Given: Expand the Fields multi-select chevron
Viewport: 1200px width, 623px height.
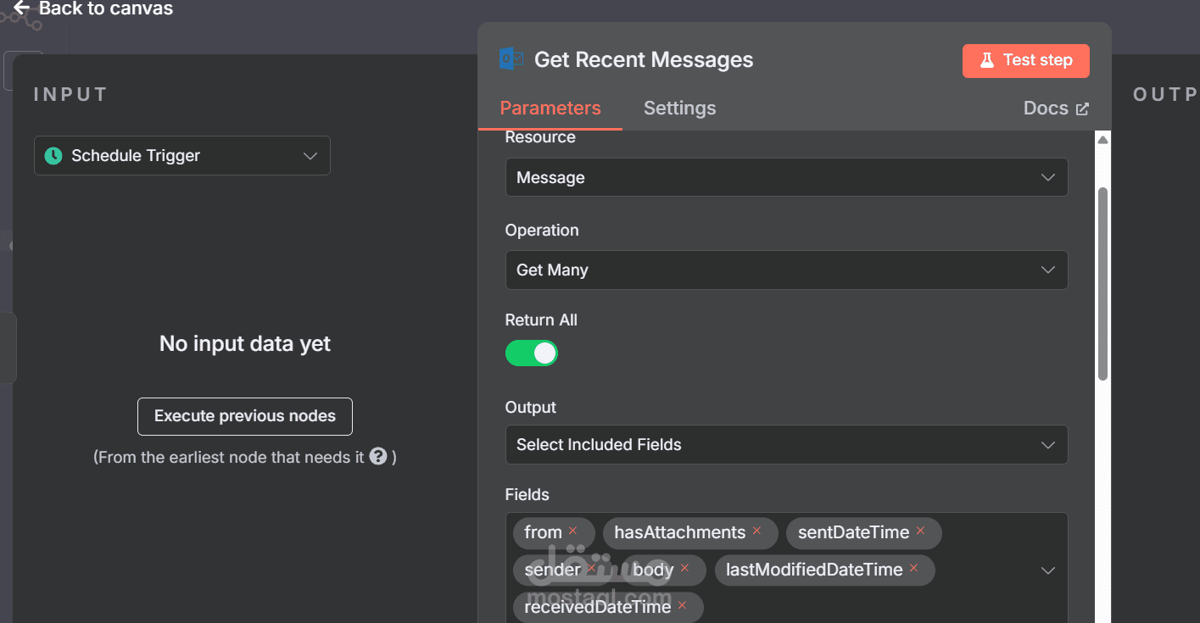Looking at the screenshot, I should point(1048,570).
